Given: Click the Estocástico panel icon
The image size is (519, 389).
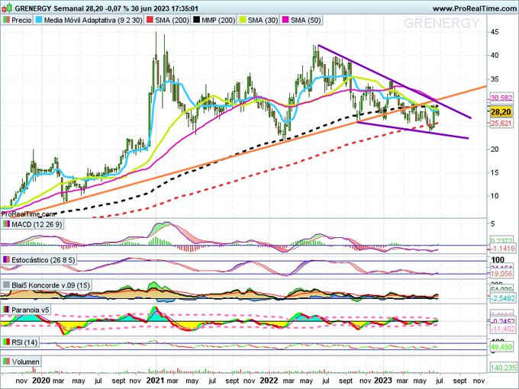Looking at the screenshot, I should (6, 260).
